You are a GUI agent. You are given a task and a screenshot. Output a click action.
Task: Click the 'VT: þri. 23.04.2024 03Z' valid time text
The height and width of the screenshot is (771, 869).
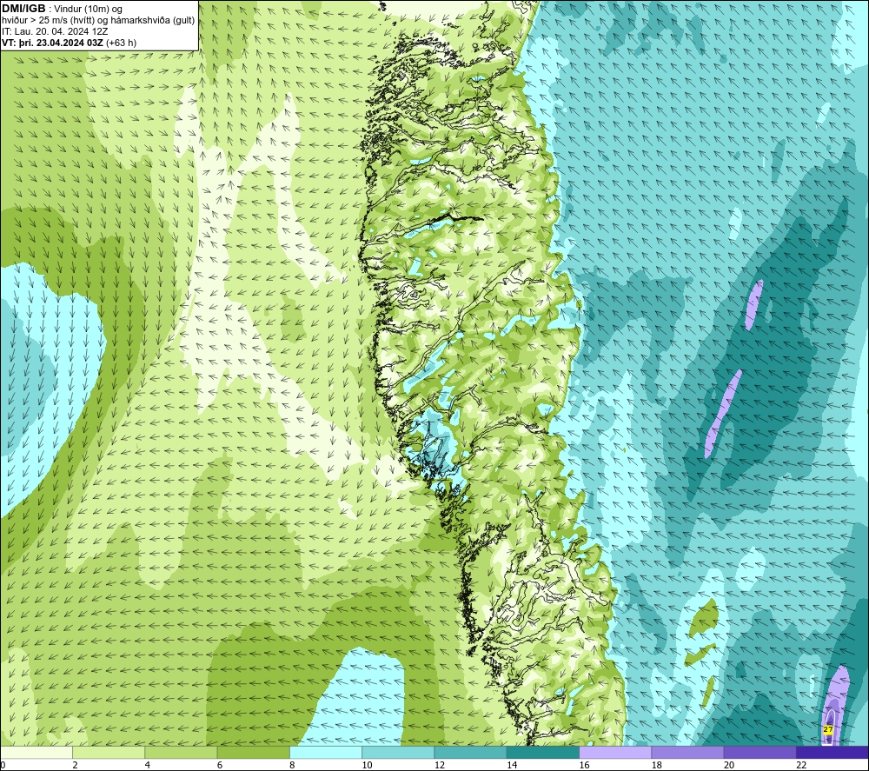[x=52, y=43]
